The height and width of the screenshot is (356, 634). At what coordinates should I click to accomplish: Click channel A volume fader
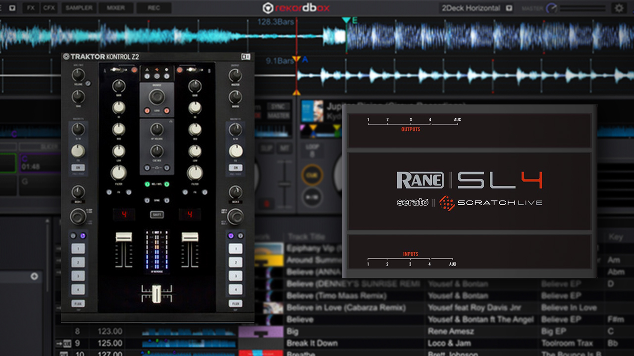pyautogui.click(x=123, y=237)
